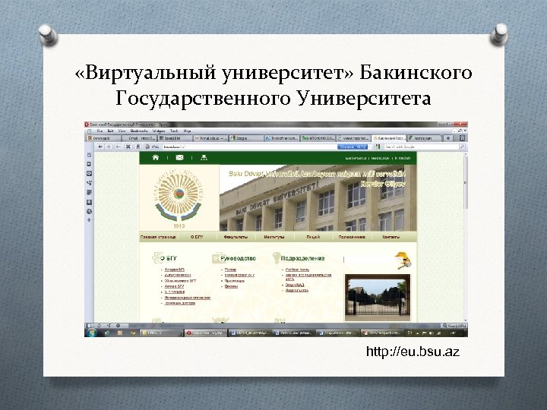
Task: Open the Notes icon in Opera side panel
Action: pos(89,192)
